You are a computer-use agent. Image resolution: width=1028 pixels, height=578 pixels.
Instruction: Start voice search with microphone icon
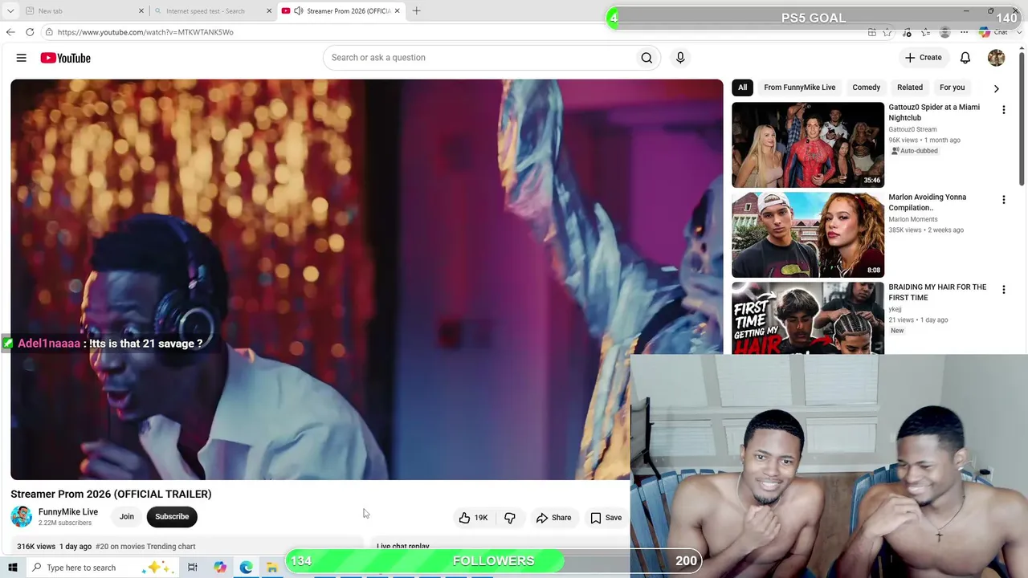pyautogui.click(x=680, y=58)
